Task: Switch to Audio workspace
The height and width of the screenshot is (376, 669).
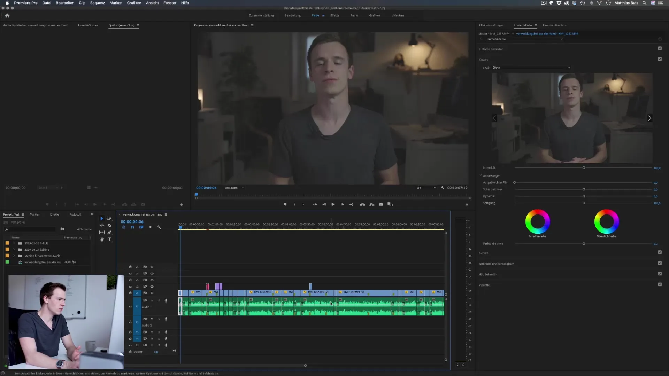Action: (354, 16)
